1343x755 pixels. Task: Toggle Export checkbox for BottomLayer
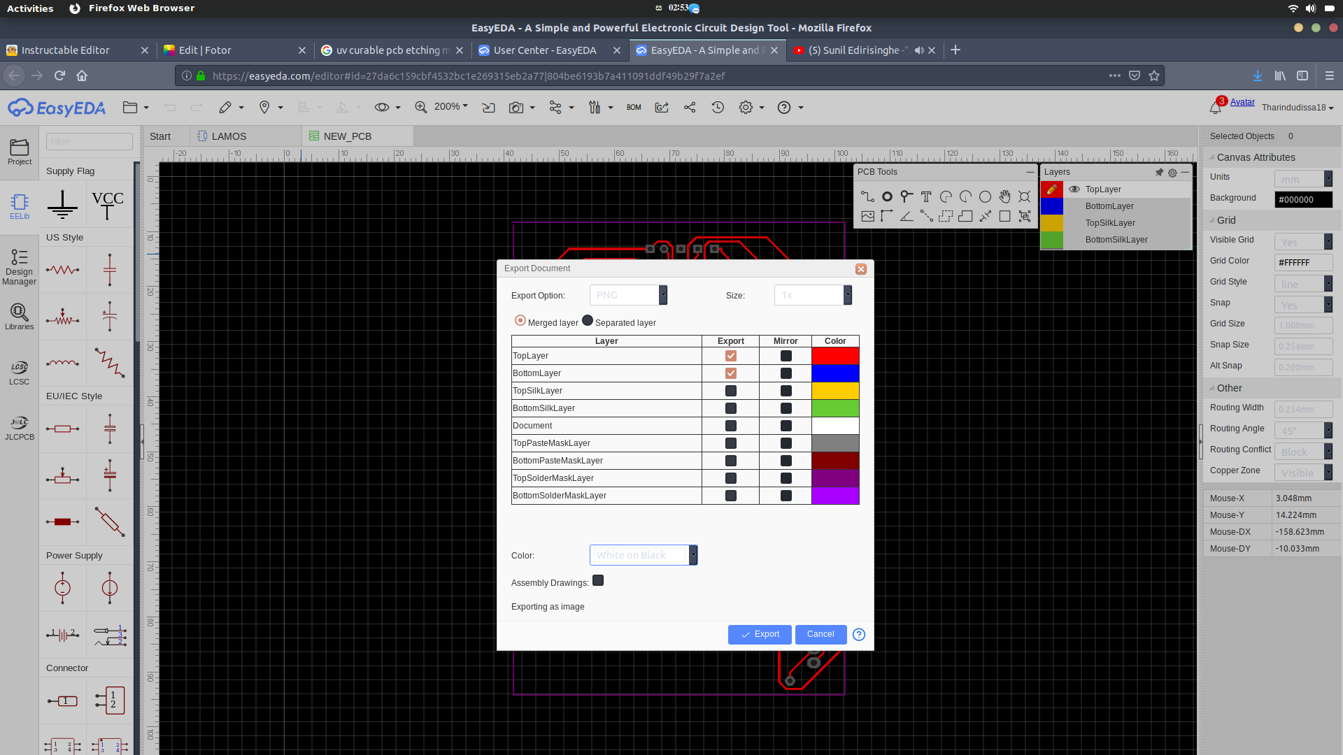(x=730, y=373)
